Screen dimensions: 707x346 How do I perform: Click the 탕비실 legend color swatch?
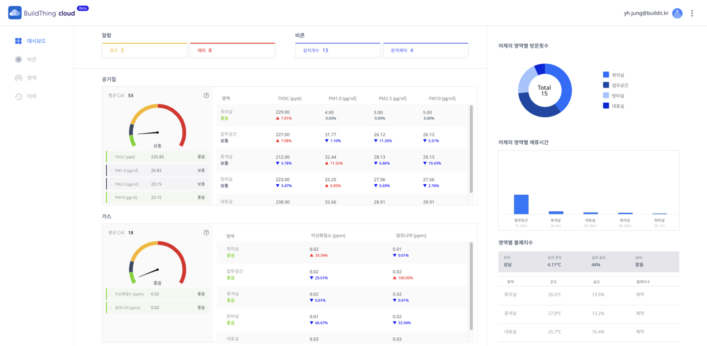tap(606, 95)
